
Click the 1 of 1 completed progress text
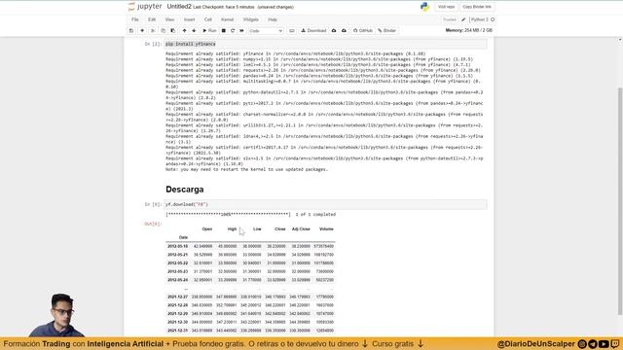315,214
